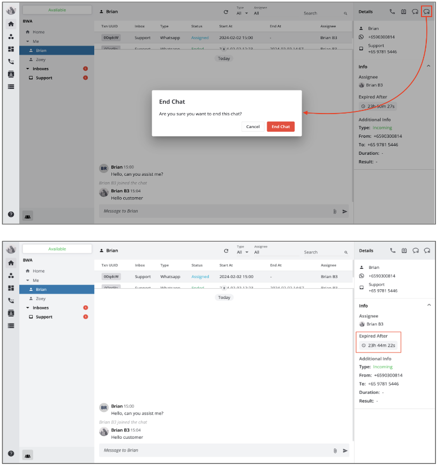Click the group button beside help in lower screenshot

pos(27,455)
